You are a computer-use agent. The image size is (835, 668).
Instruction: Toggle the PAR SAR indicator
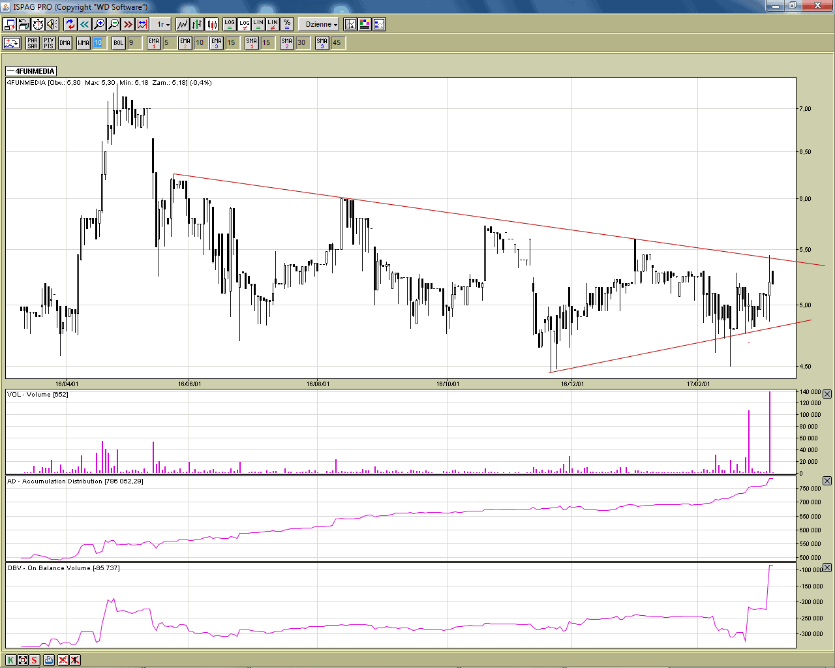pyautogui.click(x=33, y=43)
